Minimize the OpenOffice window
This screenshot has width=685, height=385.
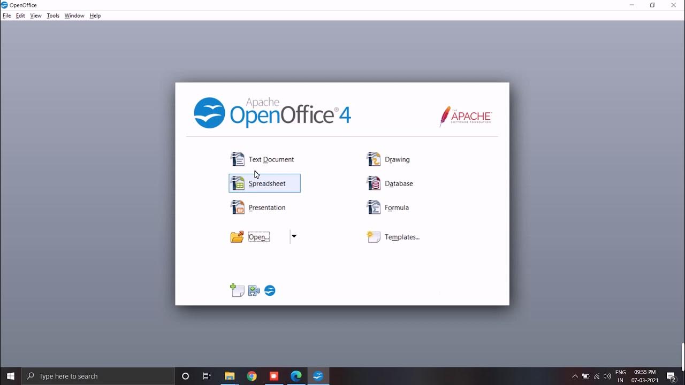coord(631,5)
